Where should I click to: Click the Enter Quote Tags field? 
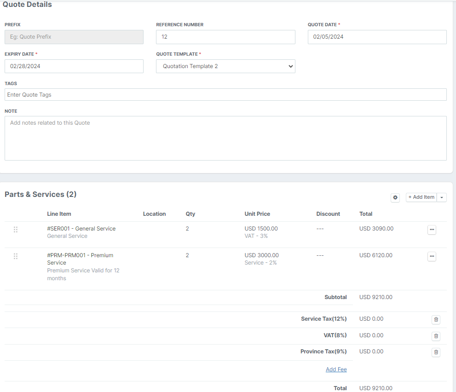[225, 95]
